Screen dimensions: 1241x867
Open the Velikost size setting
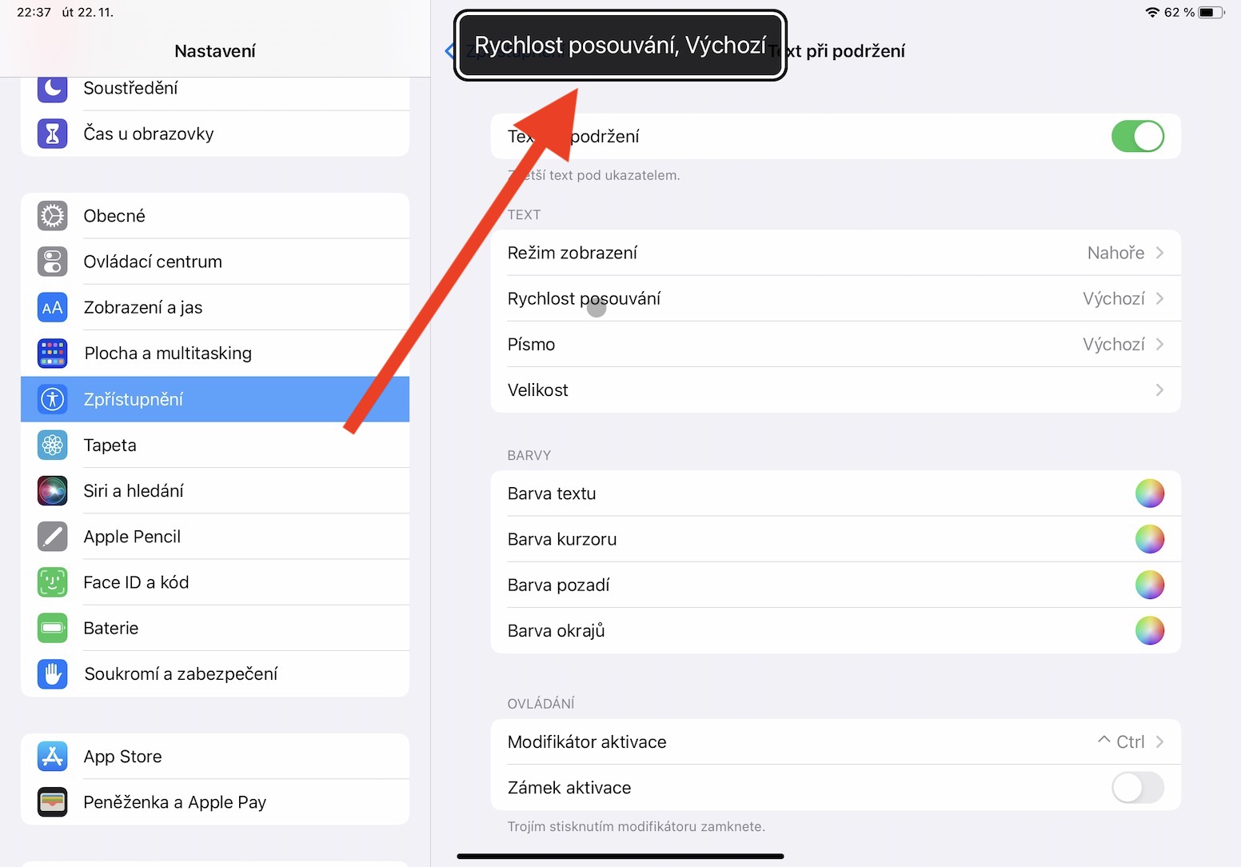tap(835, 390)
